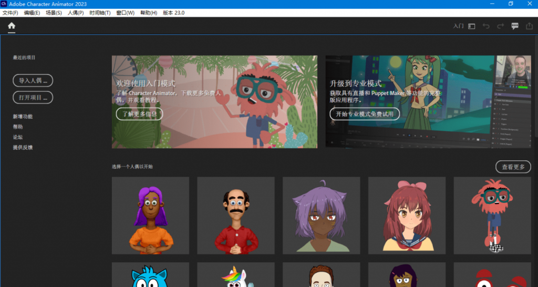
Task: Click the Share export icon
Action: [530, 26]
